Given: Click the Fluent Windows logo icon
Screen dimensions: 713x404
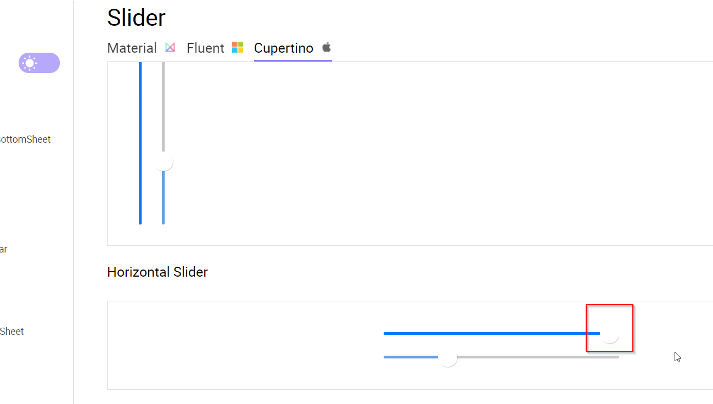Looking at the screenshot, I should 238,47.
